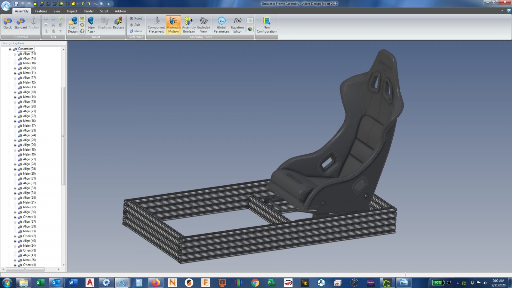Viewport: 512px width, 288px height.
Task: Select Mate (22) constraint
Action: point(29,207)
